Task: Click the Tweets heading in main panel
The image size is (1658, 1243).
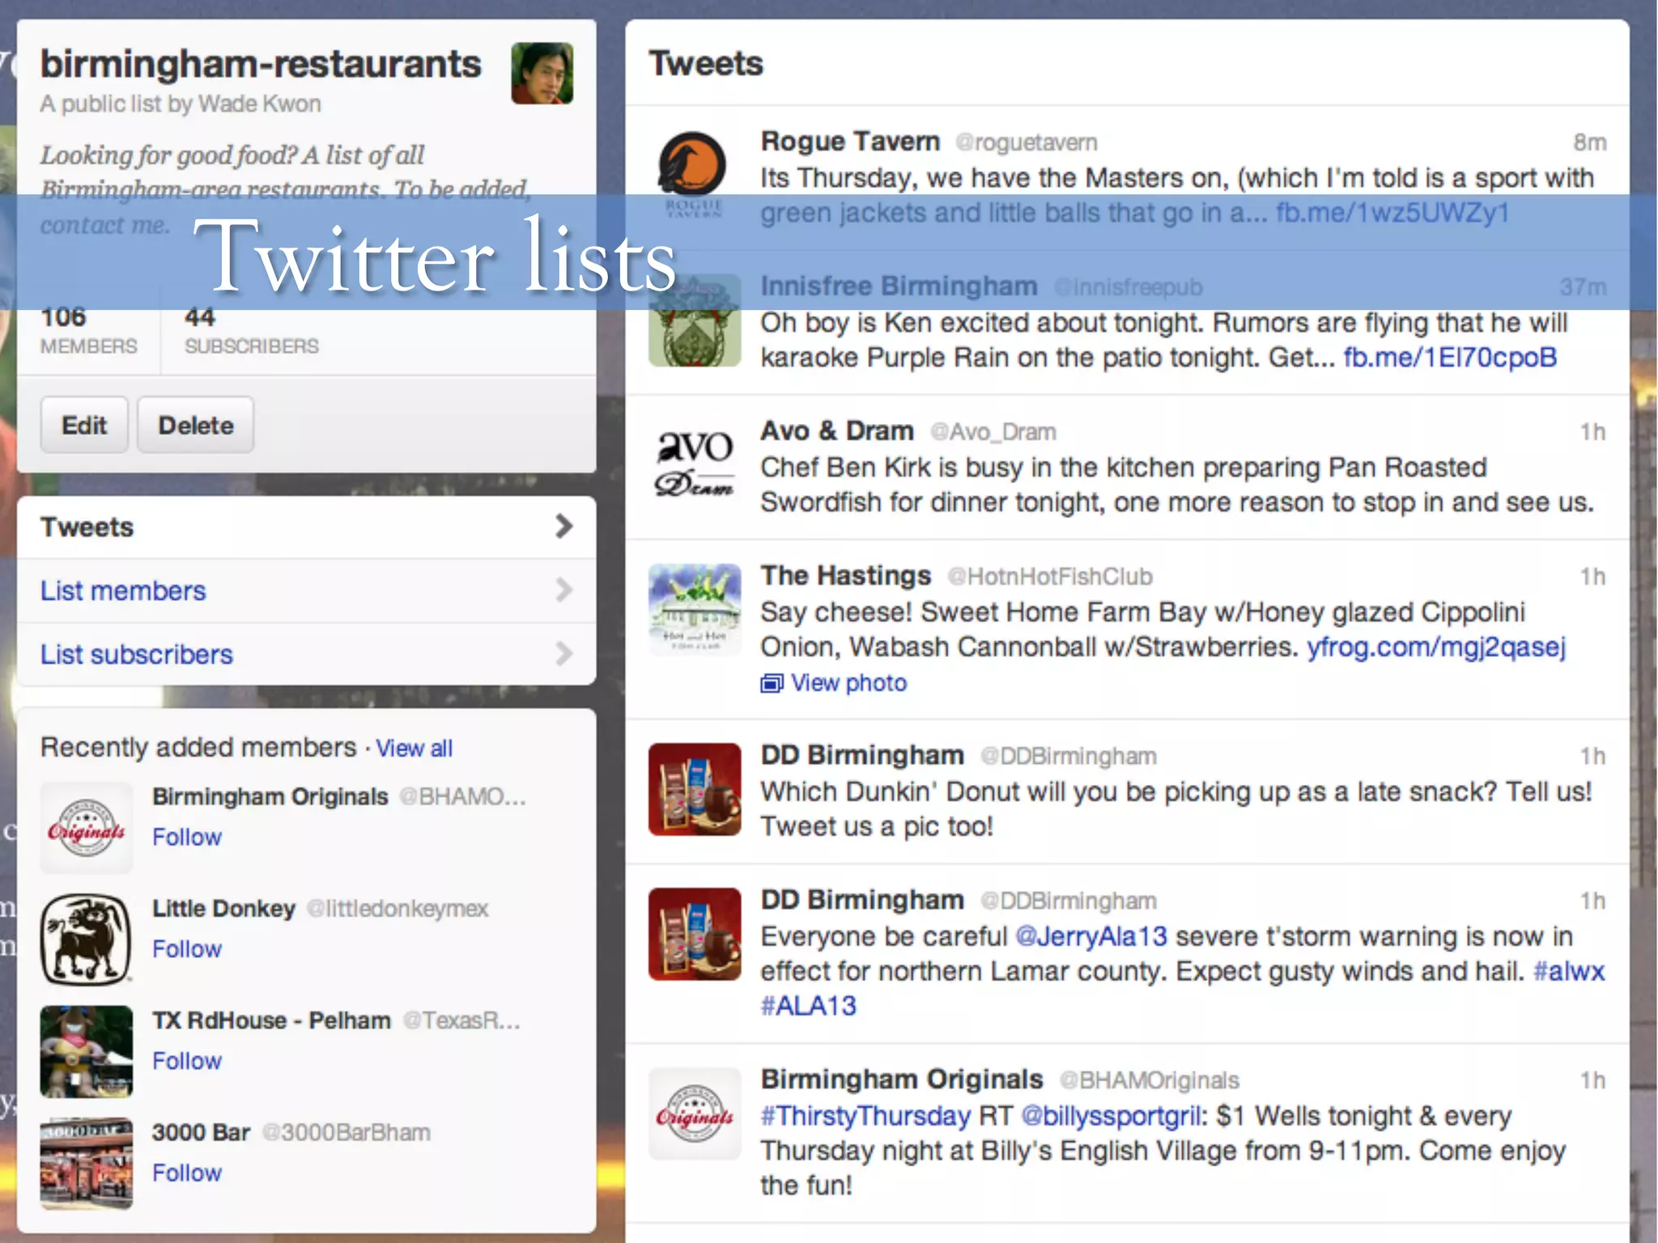Action: pos(706,63)
